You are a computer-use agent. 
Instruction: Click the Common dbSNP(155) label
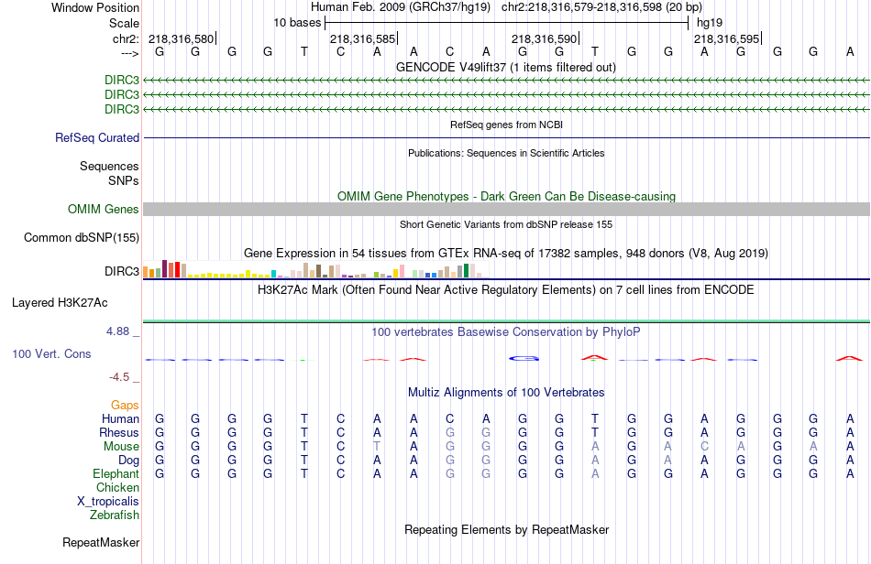click(x=81, y=237)
